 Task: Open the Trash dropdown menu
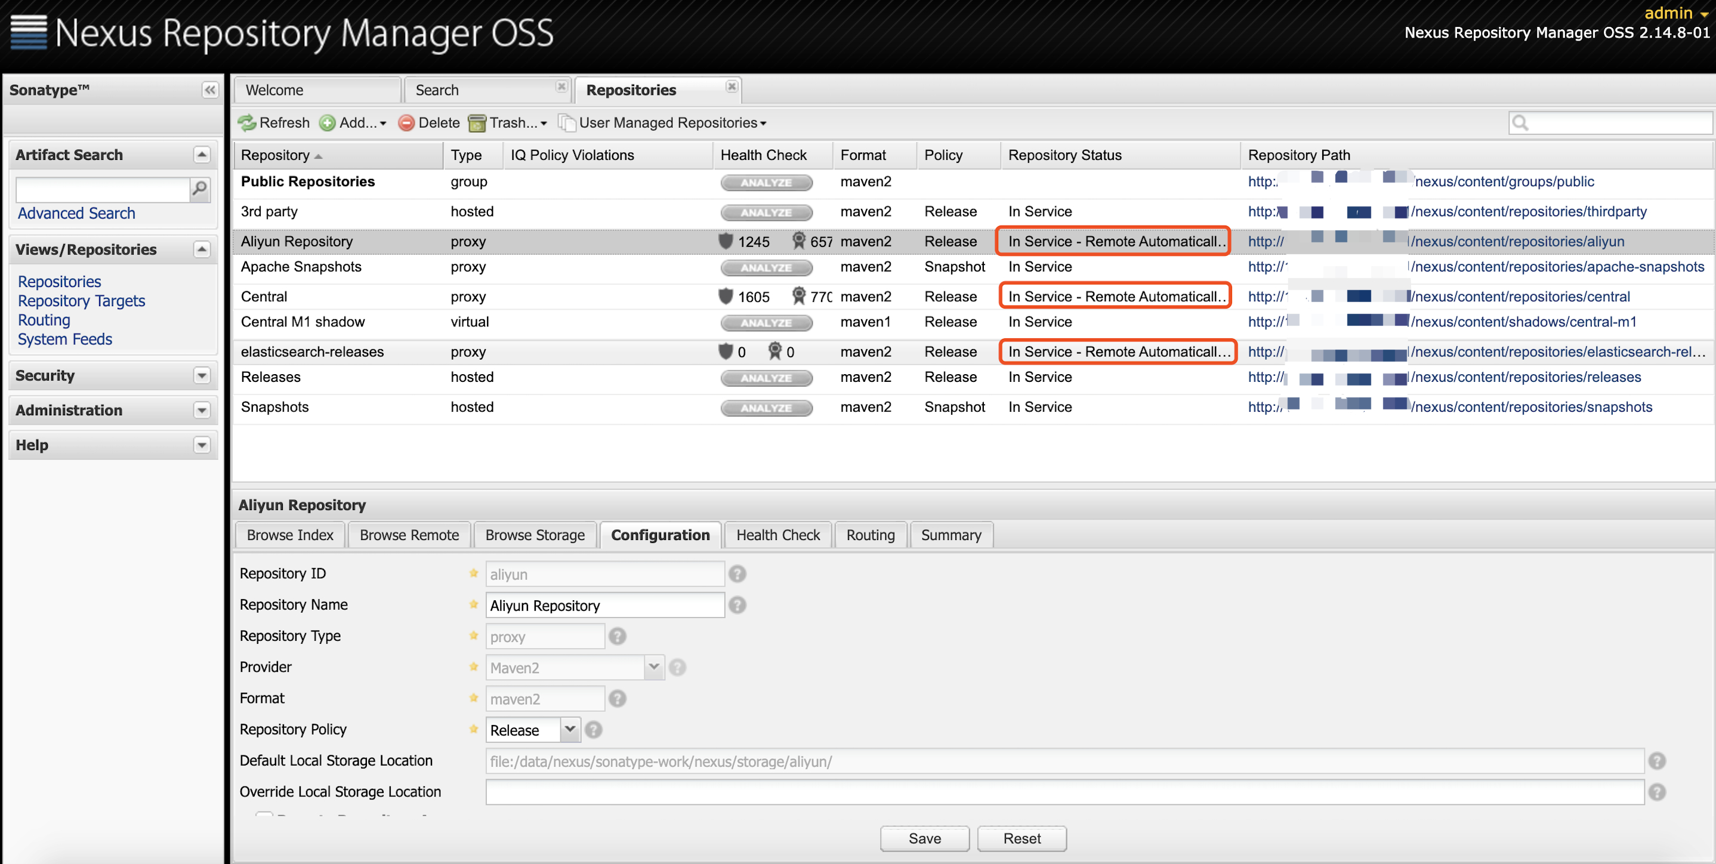508,122
